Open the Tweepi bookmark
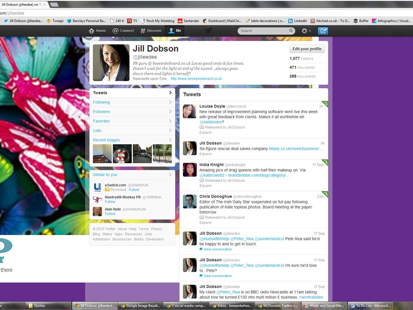This screenshot has width=413, height=310. (55, 21)
